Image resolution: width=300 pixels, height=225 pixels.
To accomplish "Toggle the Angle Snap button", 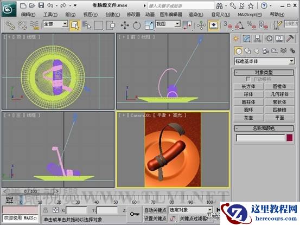I will (x=240, y=25).
